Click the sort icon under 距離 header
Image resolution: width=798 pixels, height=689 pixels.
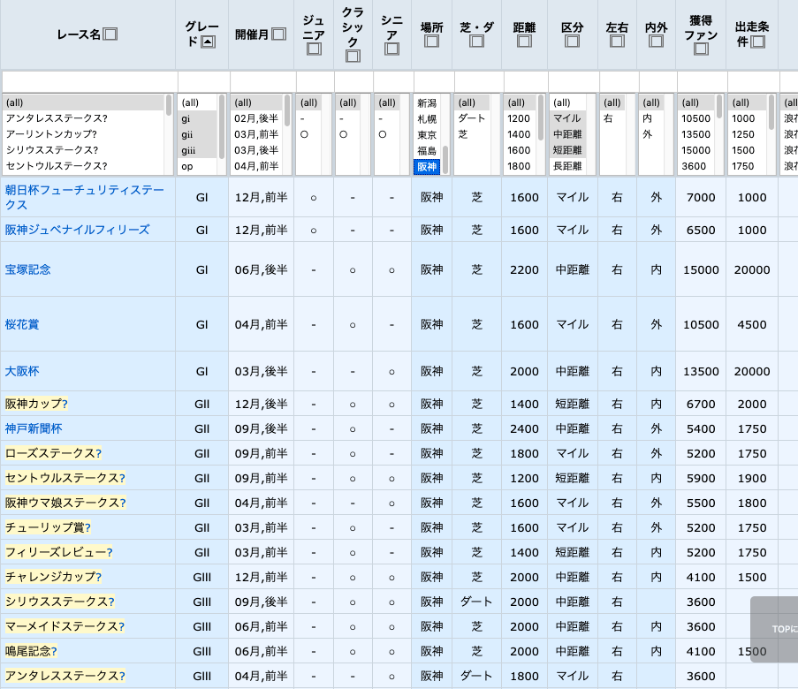coord(524,42)
